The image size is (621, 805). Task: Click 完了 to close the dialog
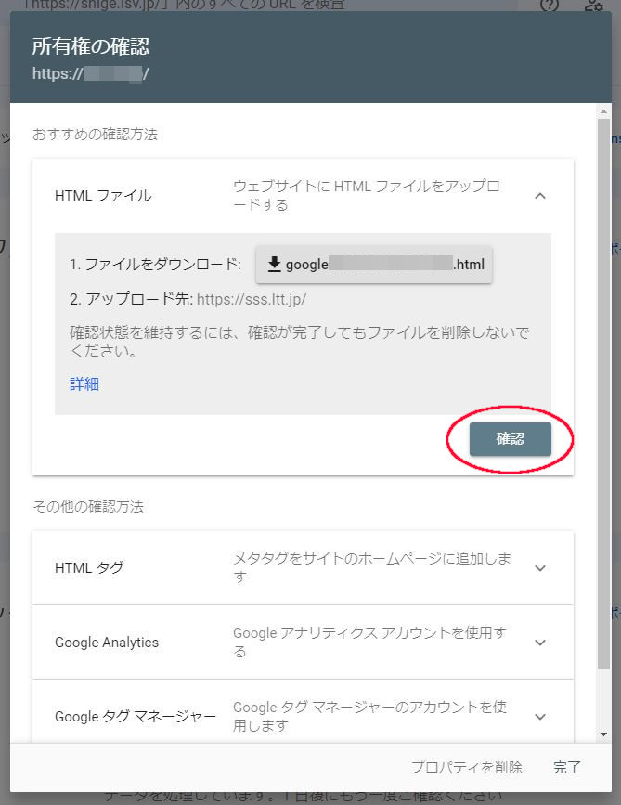tap(566, 767)
